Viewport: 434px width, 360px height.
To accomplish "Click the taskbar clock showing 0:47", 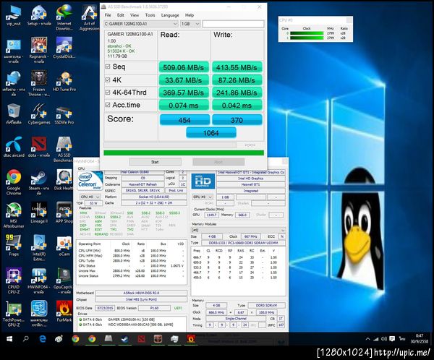I will pyautogui.click(x=420, y=339).
